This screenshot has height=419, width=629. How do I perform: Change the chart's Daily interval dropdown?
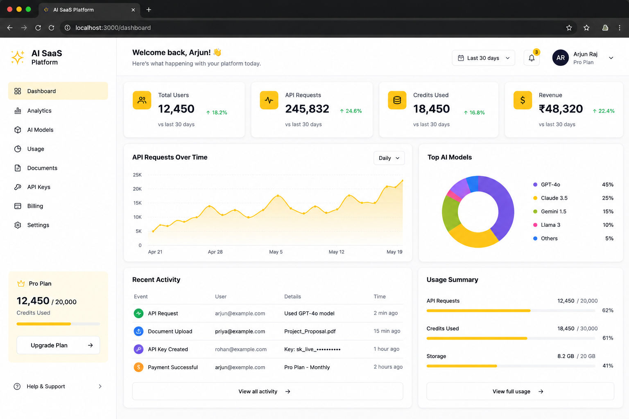(x=389, y=158)
